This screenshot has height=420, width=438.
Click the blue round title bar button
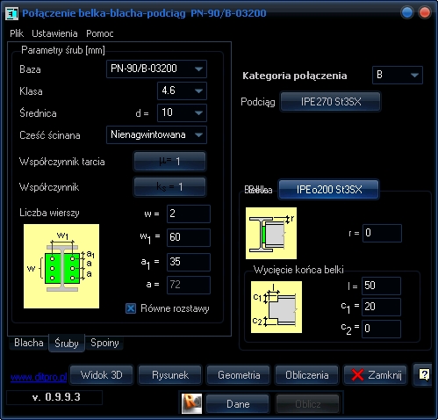coord(407,12)
